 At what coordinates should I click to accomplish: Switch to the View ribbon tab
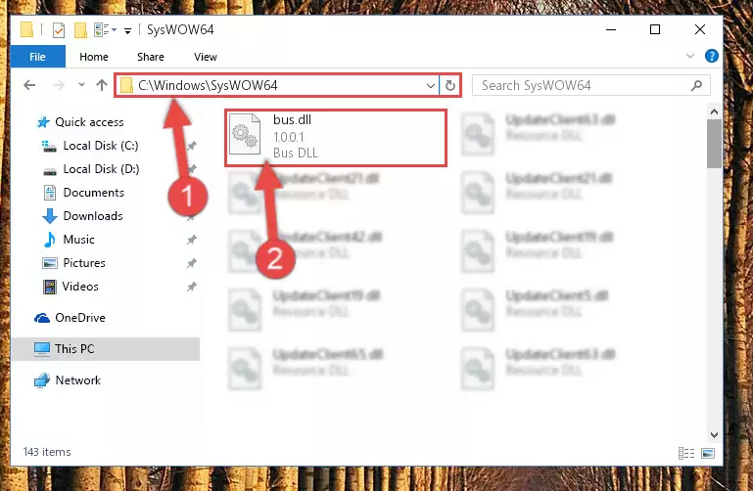tap(205, 57)
